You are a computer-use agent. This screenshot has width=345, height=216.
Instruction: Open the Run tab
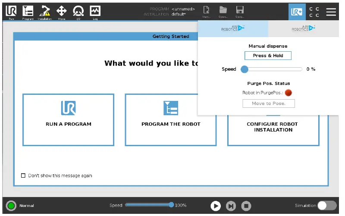pyautogui.click(x=11, y=13)
